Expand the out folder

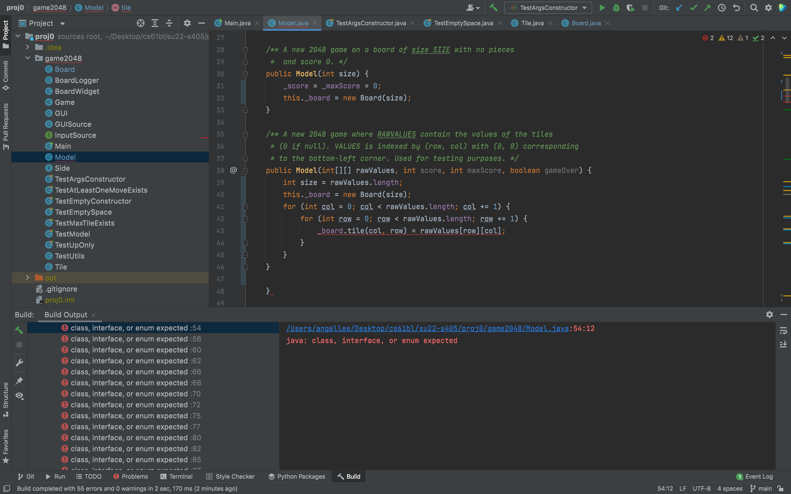[x=27, y=278]
